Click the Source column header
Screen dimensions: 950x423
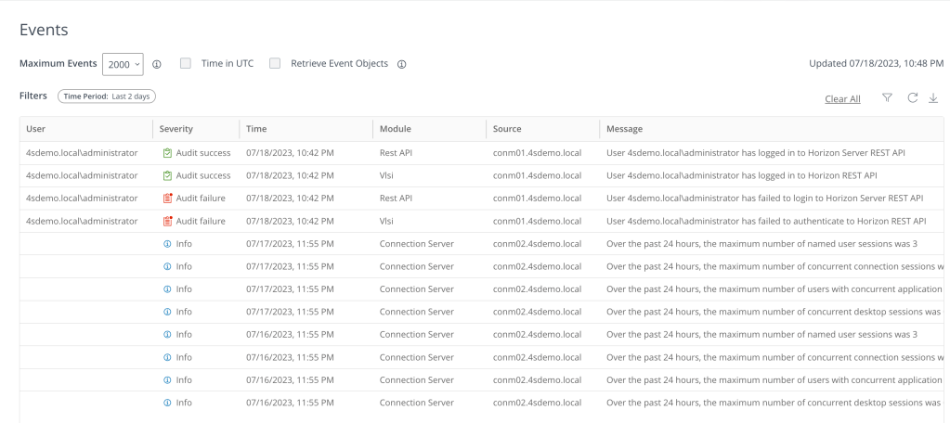(x=508, y=129)
